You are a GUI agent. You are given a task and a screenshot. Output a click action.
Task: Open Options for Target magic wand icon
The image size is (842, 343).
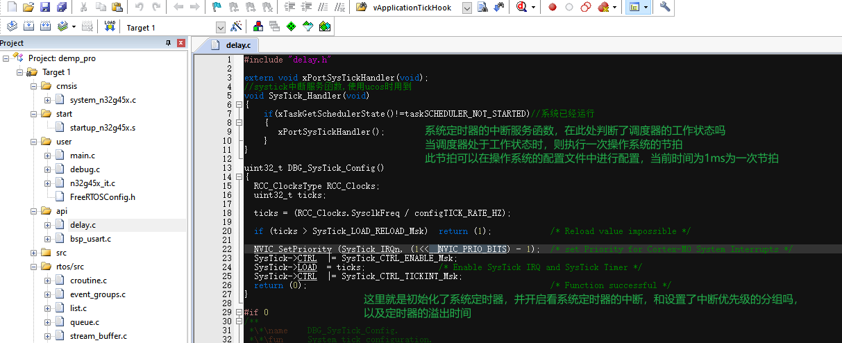[237, 27]
